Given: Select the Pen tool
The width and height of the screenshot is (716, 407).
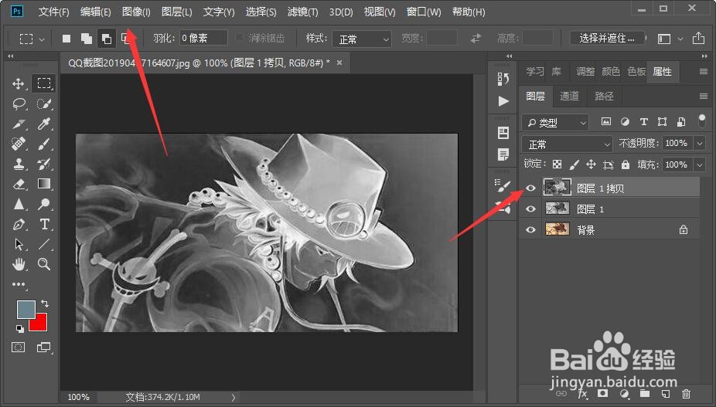Looking at the screenshot, I should pos(19,224).
